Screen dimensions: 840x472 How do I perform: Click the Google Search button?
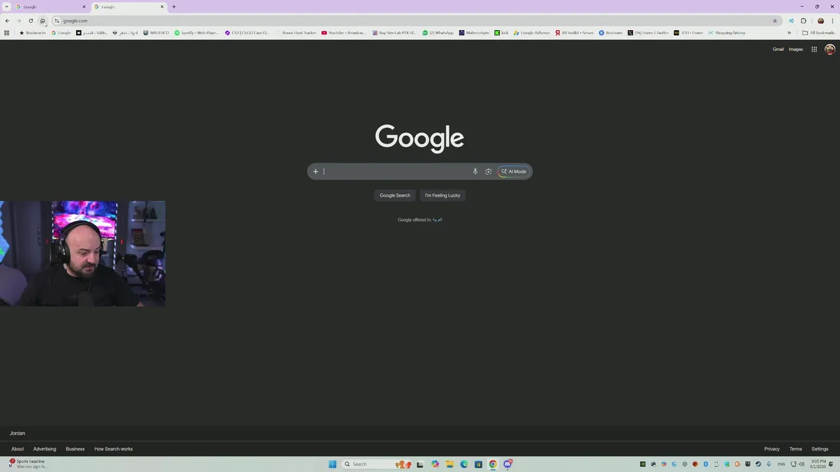click(395, 195)
